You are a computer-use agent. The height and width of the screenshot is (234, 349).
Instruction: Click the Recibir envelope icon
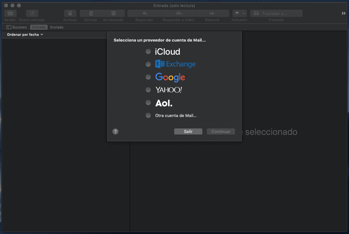pos(10,13)
